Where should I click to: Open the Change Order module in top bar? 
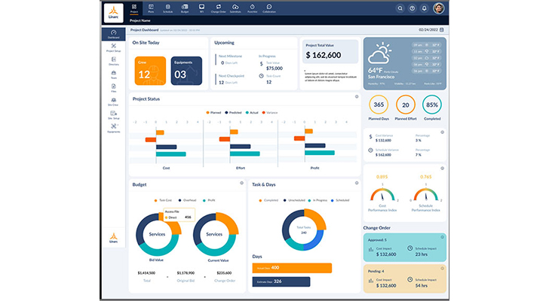(219, 8)
